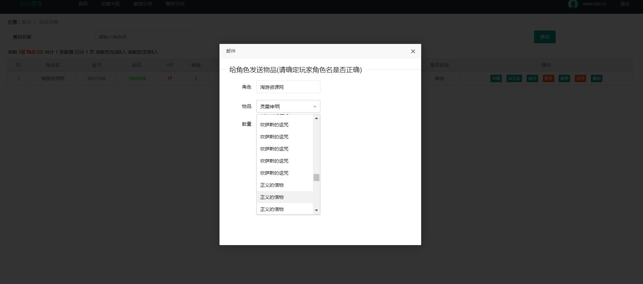Image resolution: width=643 pixels, height=284 pixels.
Task: Focus the 物品 search box containing 灵犀神甲
Action: (285, 107)
